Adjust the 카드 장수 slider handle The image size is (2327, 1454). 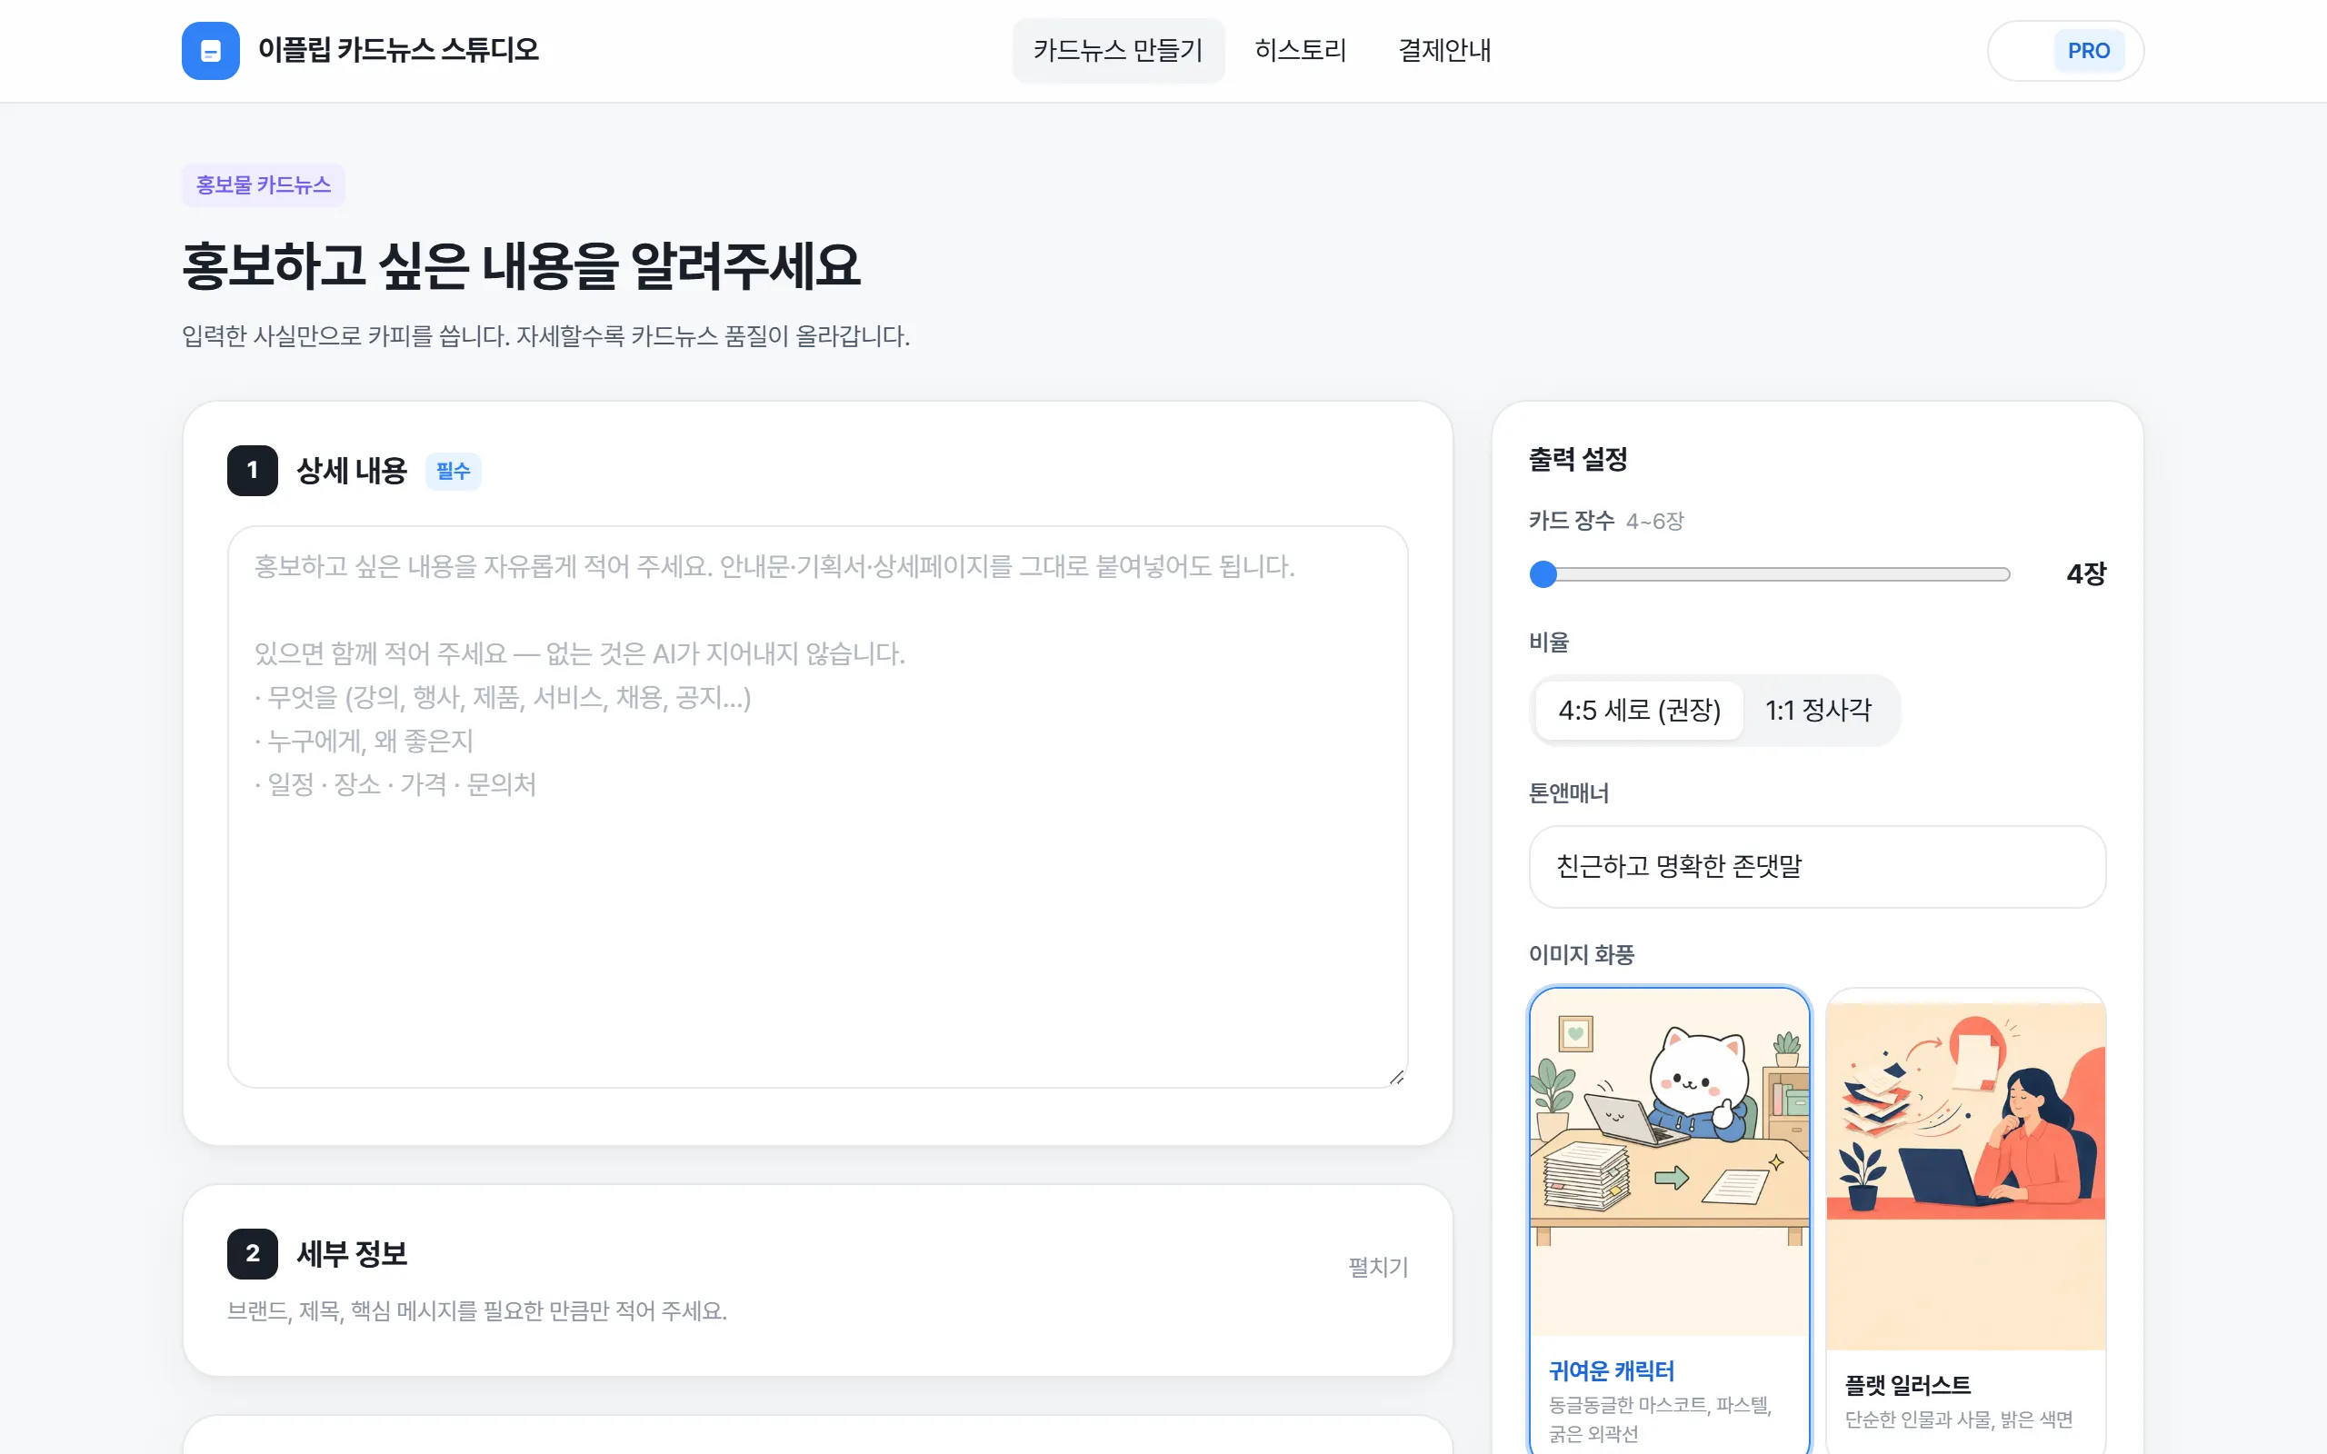1543,574
